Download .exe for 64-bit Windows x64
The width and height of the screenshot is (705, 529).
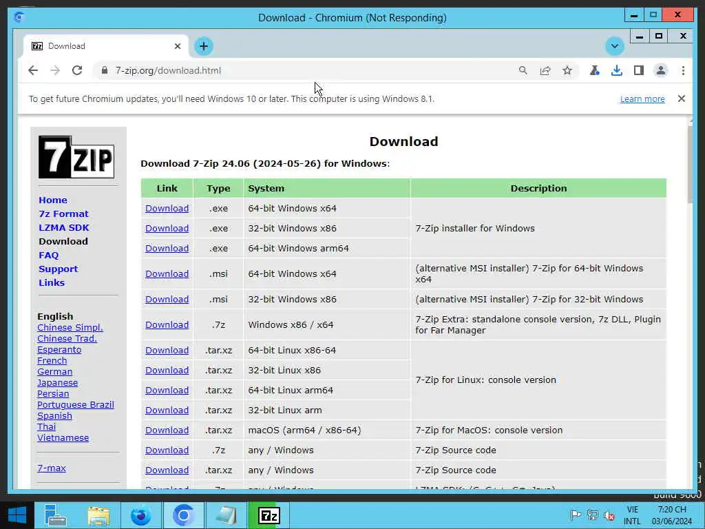pyautogui.click(x=167, y=209)
